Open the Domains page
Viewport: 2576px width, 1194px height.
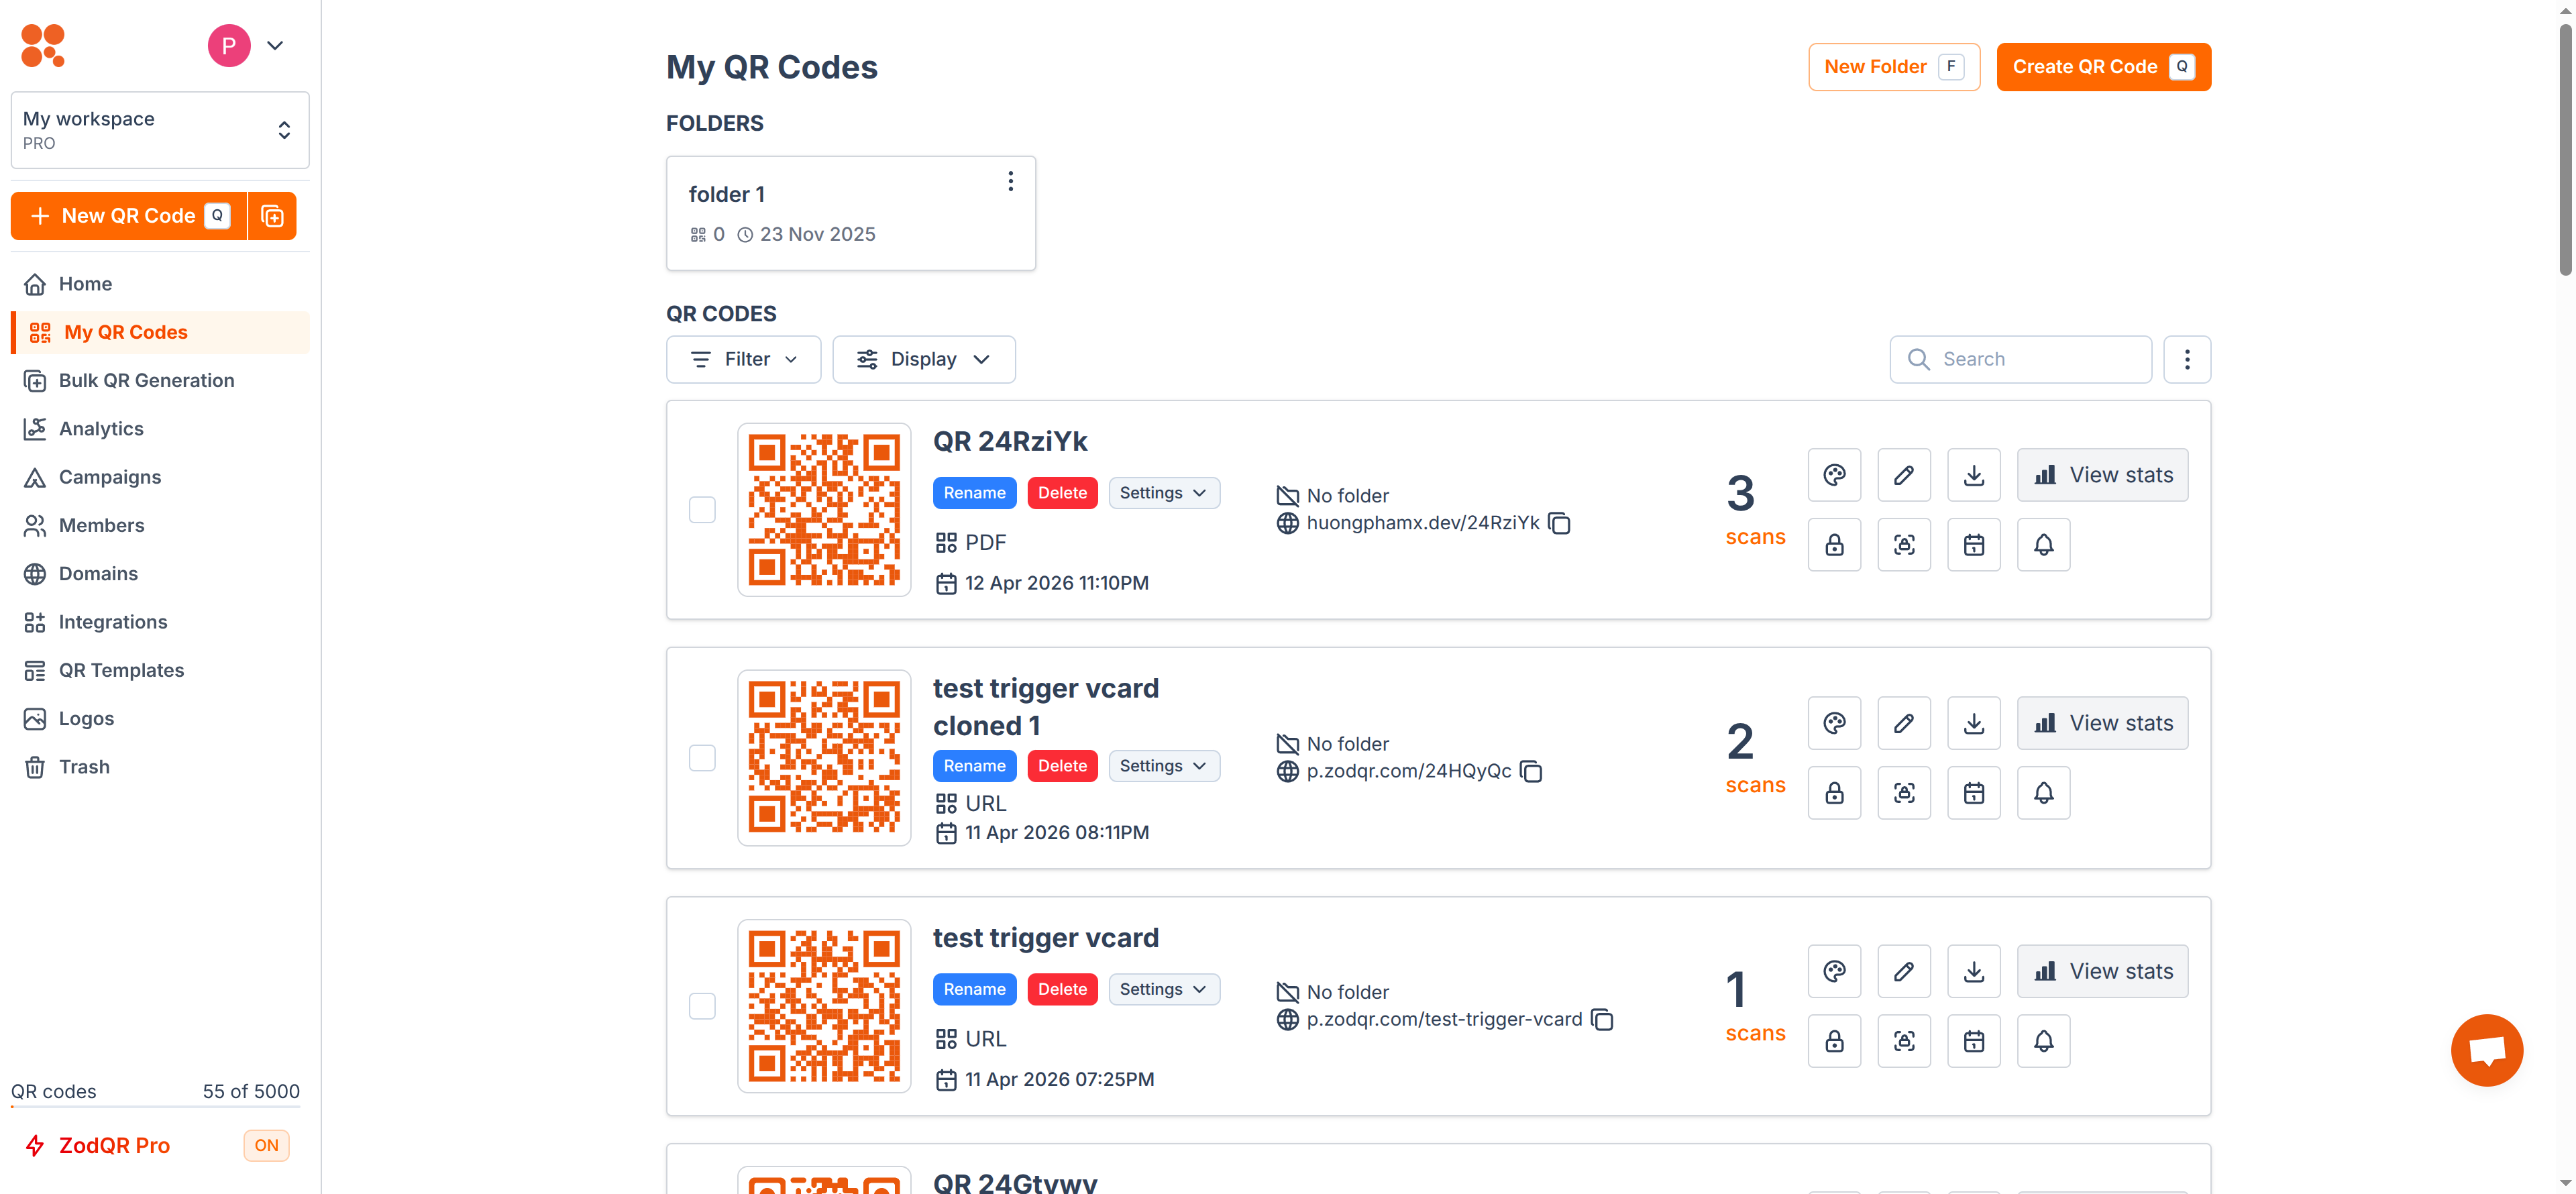pos(160,574)
